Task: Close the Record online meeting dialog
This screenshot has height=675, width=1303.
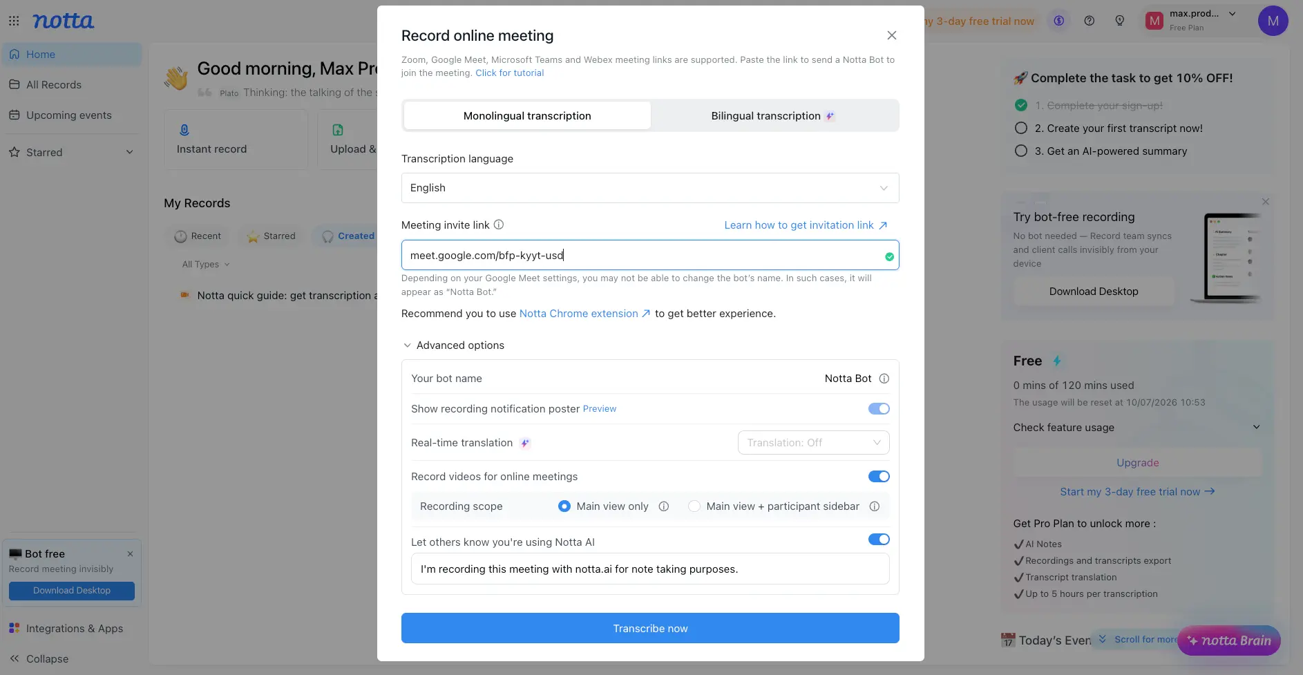Action: click(x=892, y=35)
